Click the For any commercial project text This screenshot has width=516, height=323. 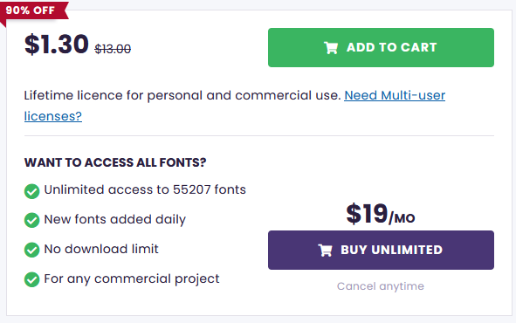(132, 279)
